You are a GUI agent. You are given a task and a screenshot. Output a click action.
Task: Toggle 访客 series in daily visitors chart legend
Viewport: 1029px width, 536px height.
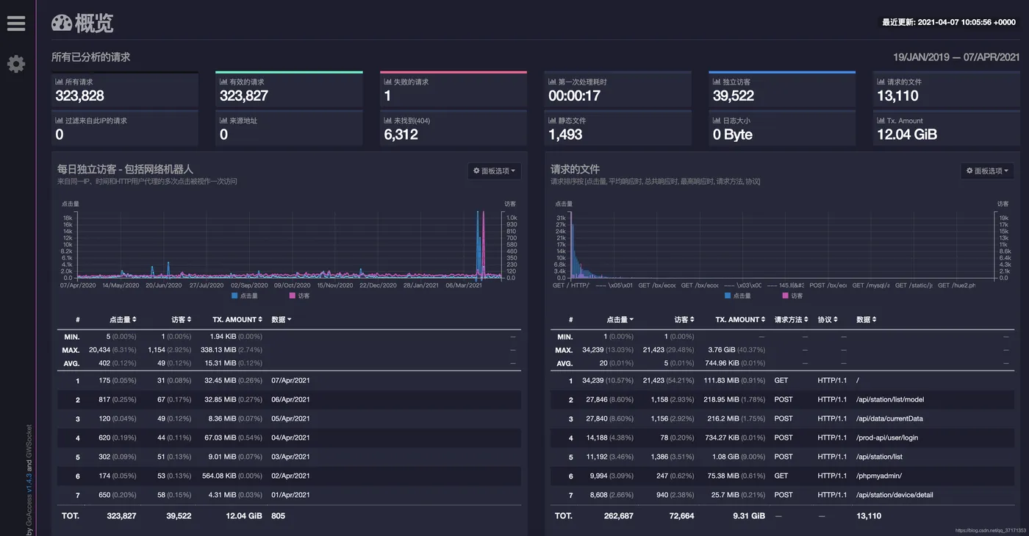pyautogui.click(x=298, y=296)
